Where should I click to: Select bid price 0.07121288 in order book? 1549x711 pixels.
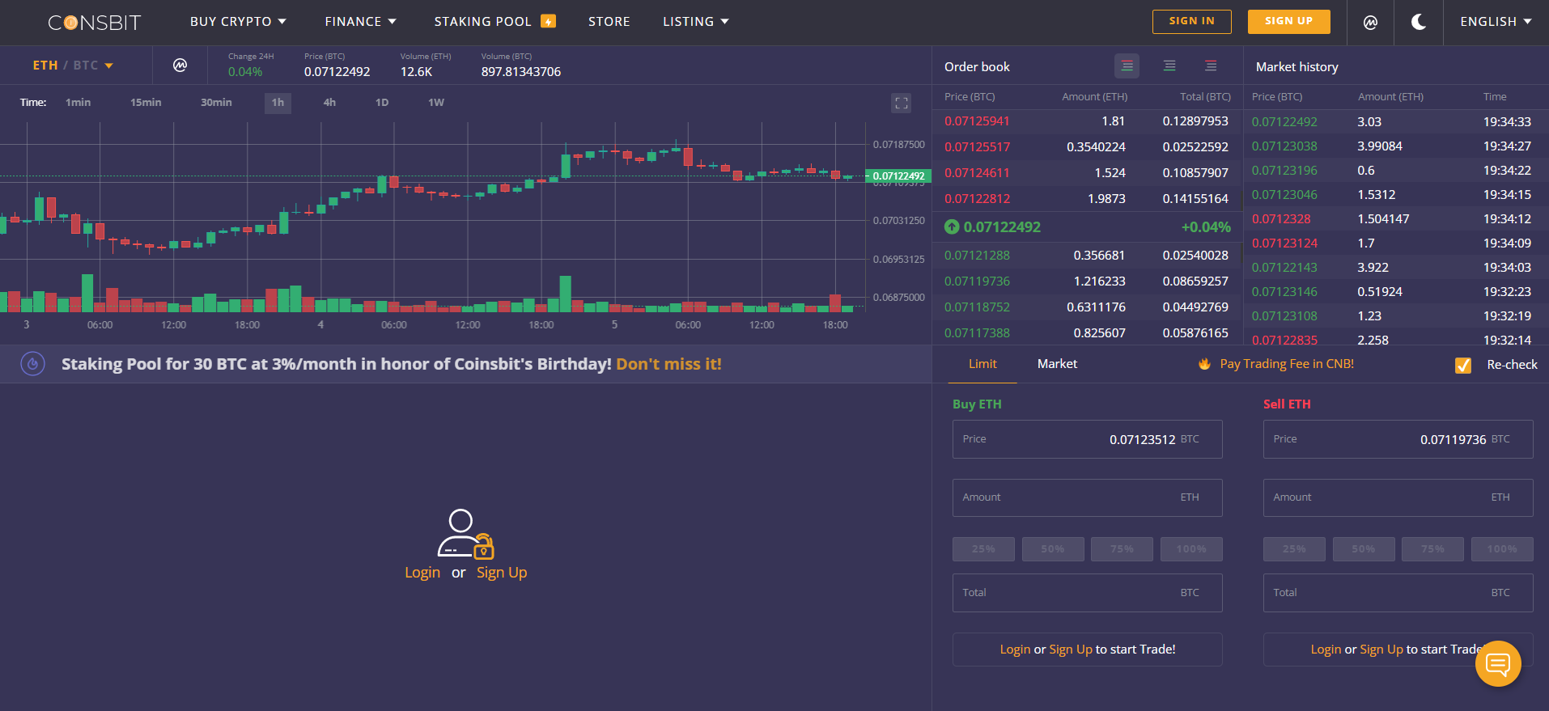[977, 256]
